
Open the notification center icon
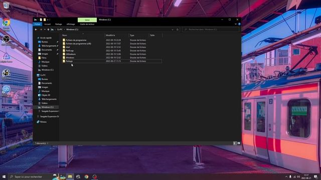315,176
